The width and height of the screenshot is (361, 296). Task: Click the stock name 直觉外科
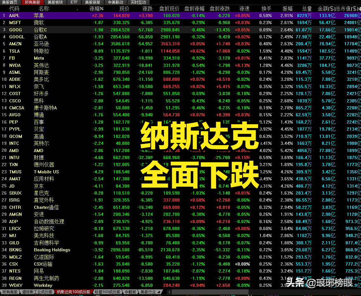point(44,200)
